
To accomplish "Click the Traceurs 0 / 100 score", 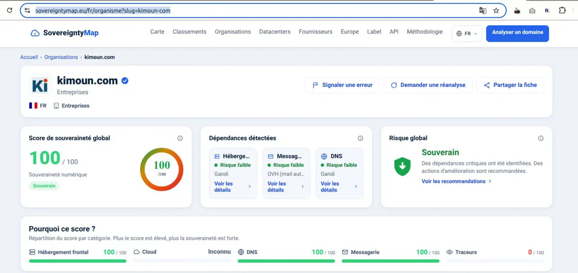I will (536, 252).
